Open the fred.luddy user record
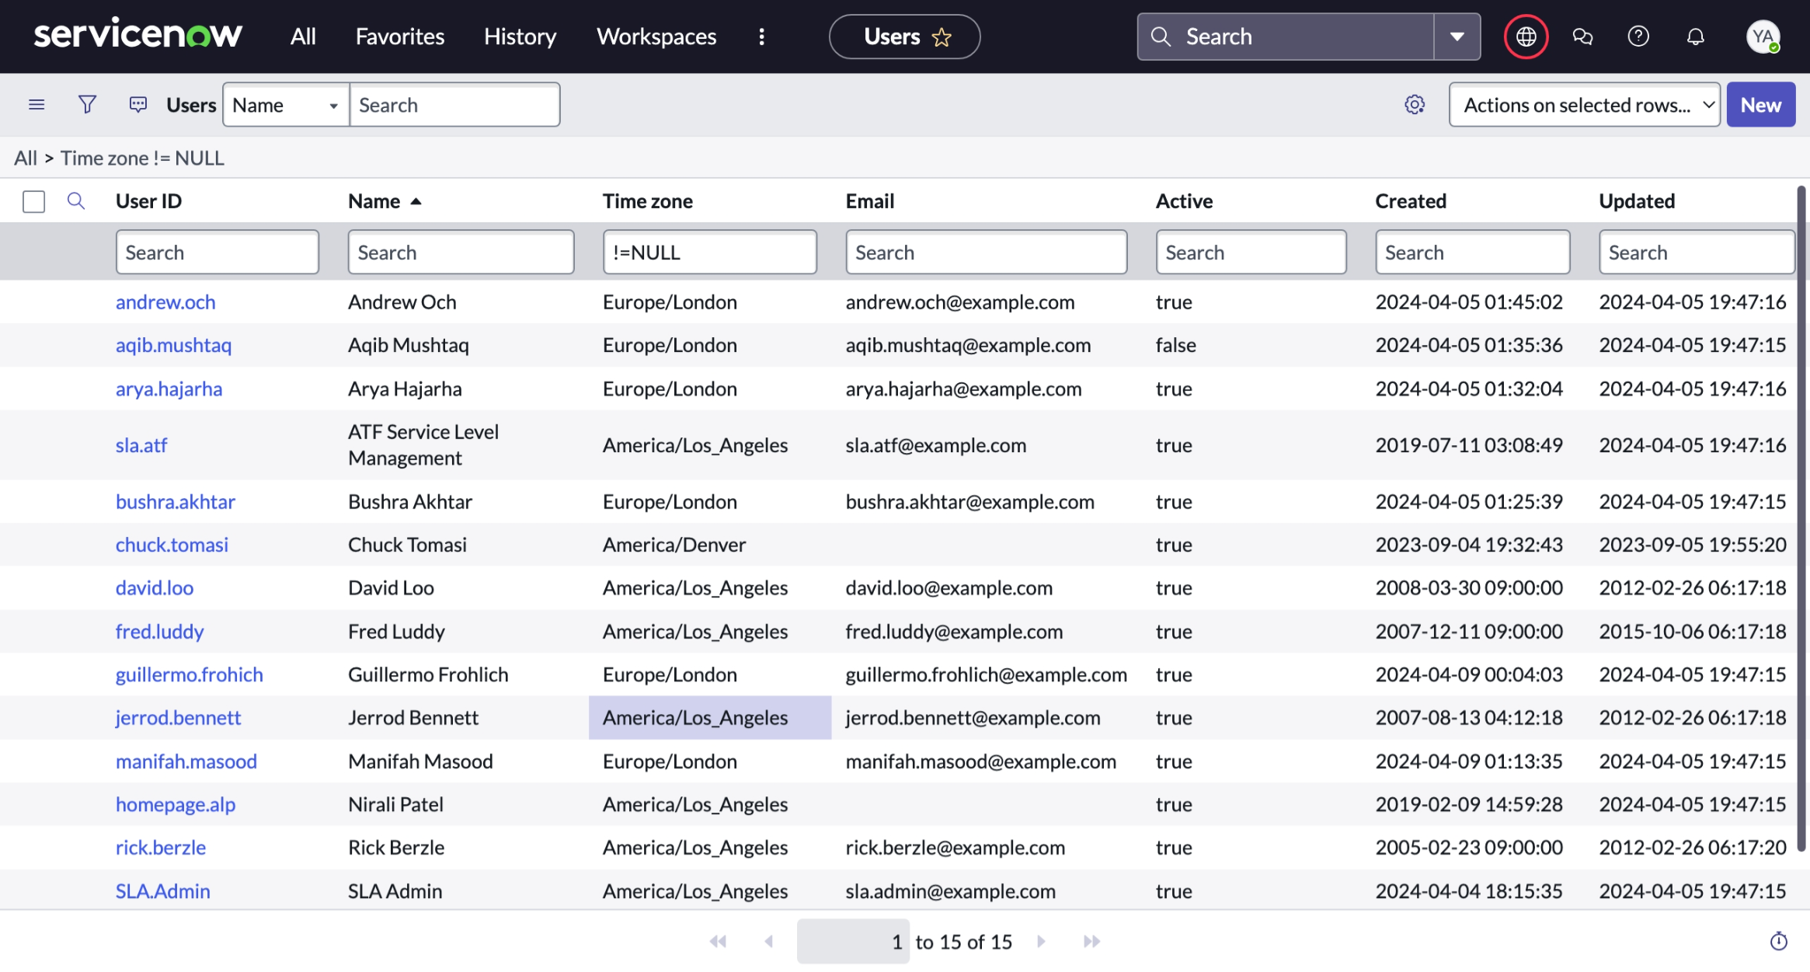This screenshot has width=1810, height=972. pyautogui.click(x=159, y=632)
